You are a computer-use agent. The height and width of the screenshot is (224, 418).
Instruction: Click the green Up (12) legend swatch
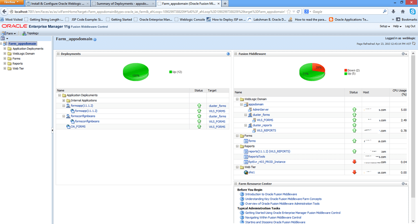click(x=171, y=72)
